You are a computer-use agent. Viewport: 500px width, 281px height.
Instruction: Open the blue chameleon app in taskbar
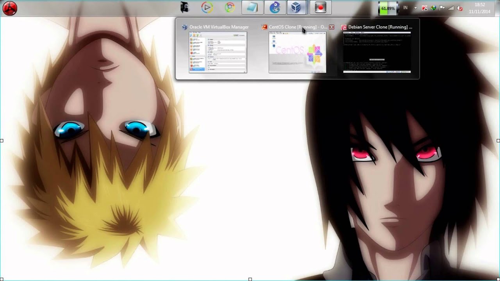275,7
